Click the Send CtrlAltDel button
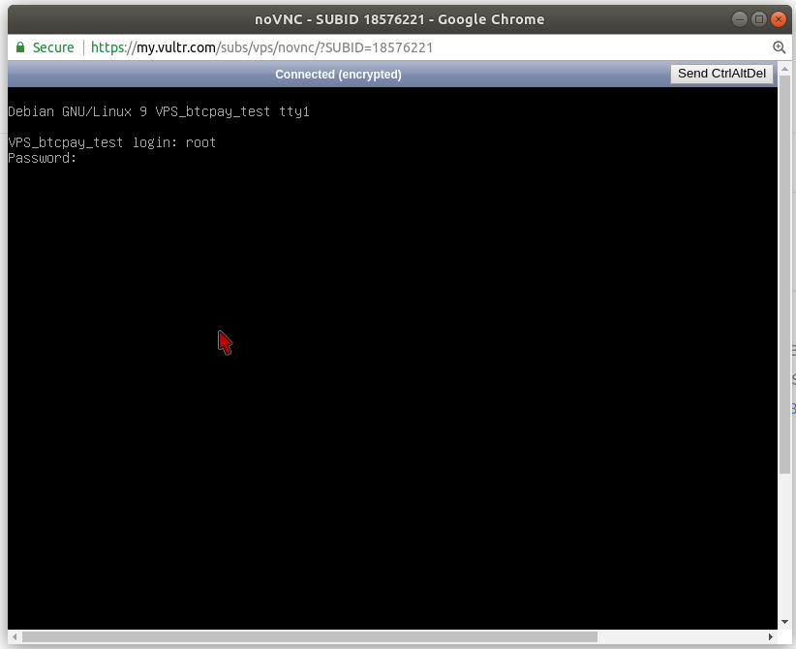 [721, 74]
